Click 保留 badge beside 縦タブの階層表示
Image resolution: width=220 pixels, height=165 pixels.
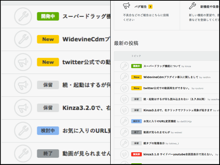tap(136, 143)
